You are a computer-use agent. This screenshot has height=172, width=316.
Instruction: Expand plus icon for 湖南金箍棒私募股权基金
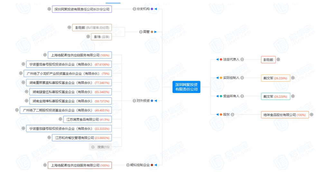(26, 101)
